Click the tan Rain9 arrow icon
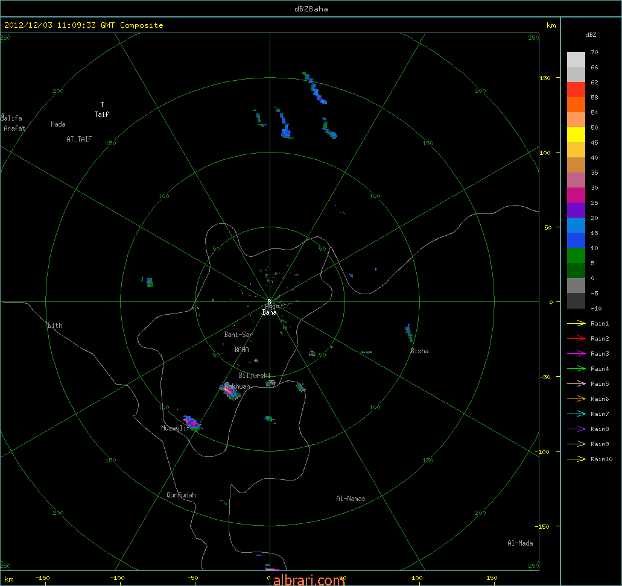The width and height of the screenshot is (622, 586). (x=576, y=444)
